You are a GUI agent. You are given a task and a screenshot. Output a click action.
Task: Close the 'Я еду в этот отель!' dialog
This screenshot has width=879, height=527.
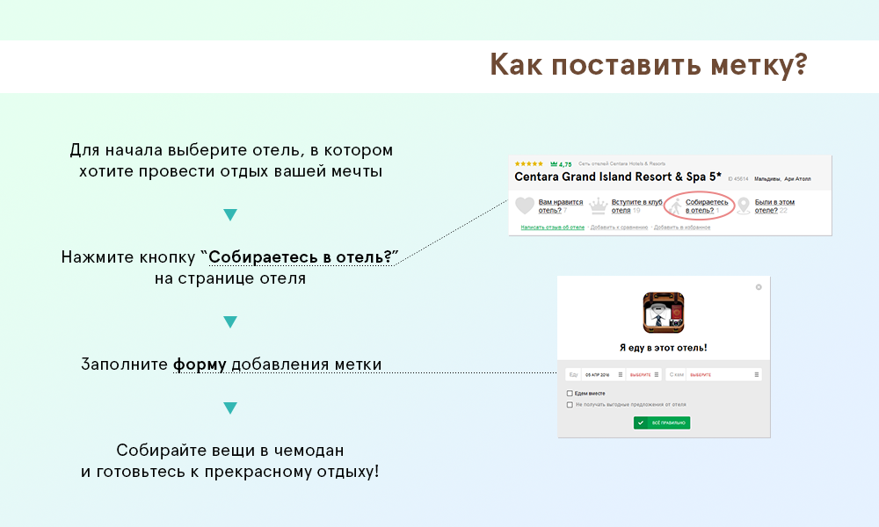pos(759,287)
